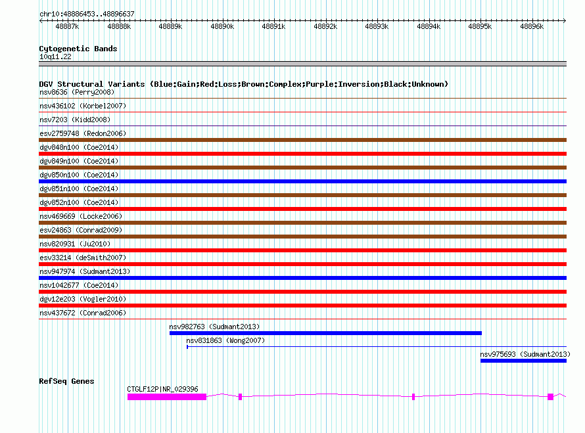Click the nsv982763 (Sudmant2013) label
The height and width of the screenshot is (433, 585).
[214, 327]
